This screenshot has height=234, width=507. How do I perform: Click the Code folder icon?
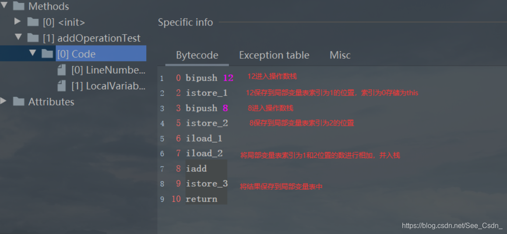(x=47, y=54)
